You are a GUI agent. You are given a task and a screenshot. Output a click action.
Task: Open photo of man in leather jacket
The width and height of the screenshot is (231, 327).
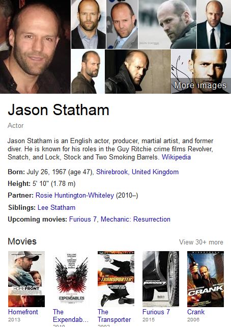pos(138,71)
